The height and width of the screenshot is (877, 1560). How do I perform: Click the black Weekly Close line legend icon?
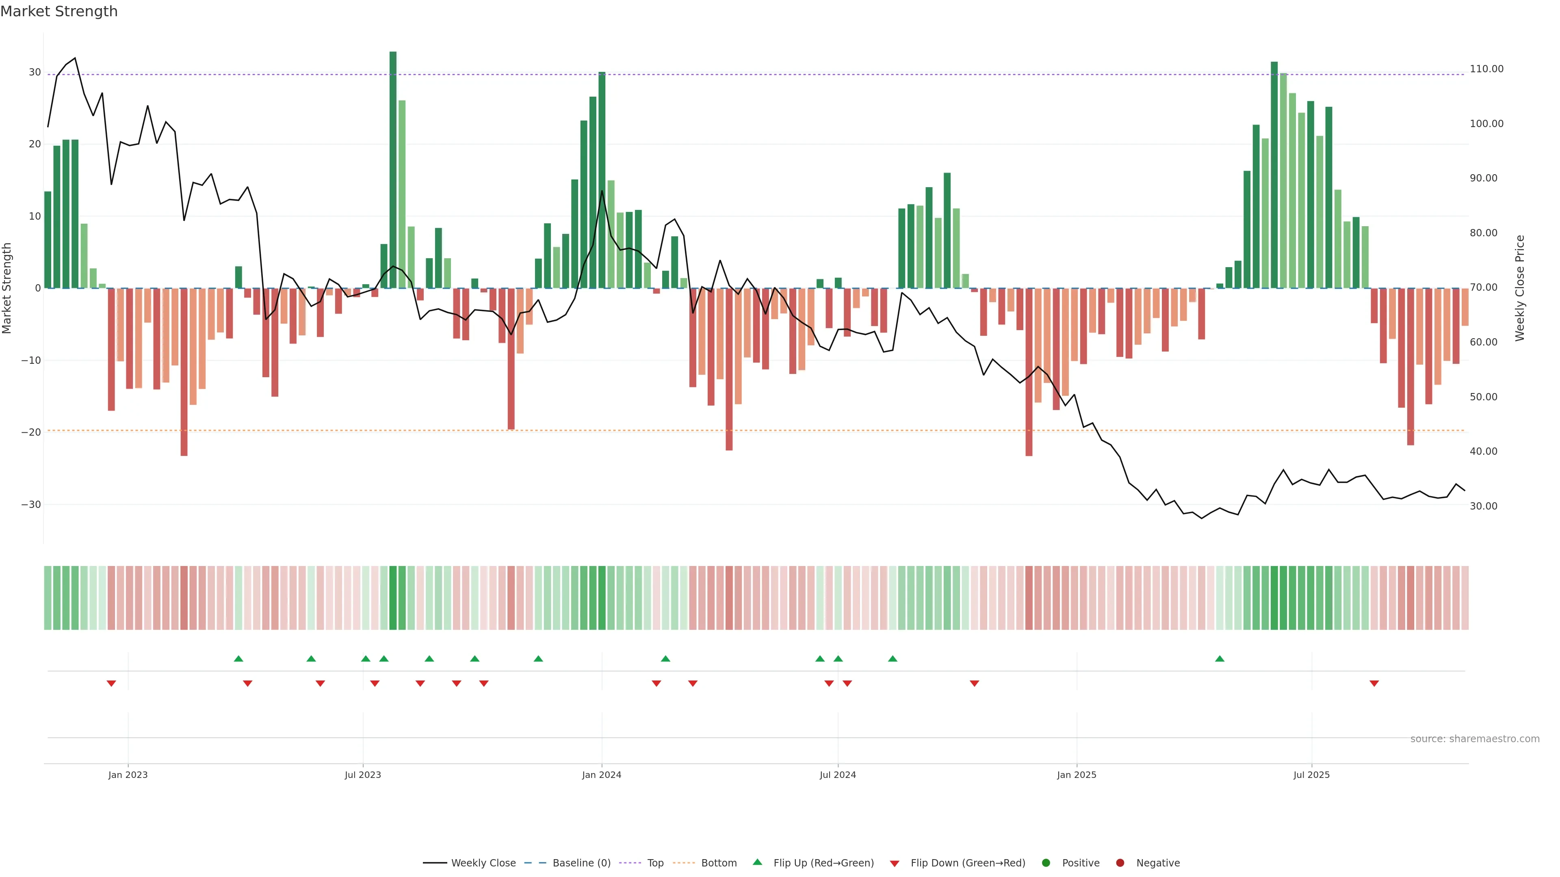(435, 863)
